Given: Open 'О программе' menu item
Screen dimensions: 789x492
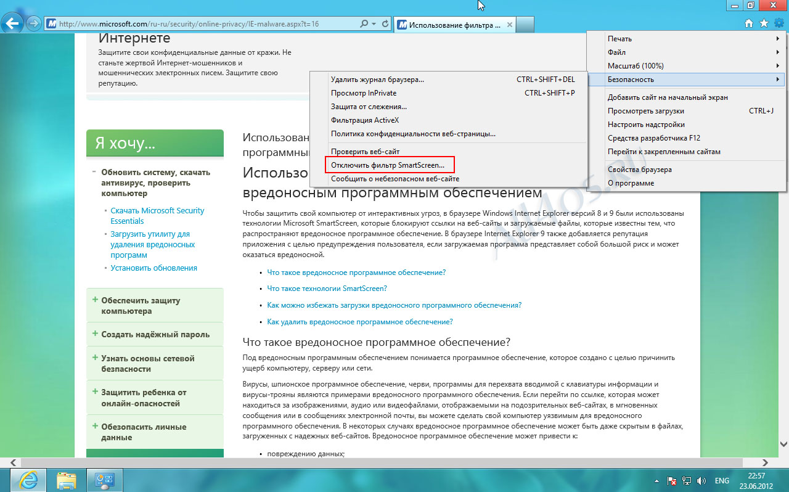Looking at the screenshot, I should pos(687,182).
